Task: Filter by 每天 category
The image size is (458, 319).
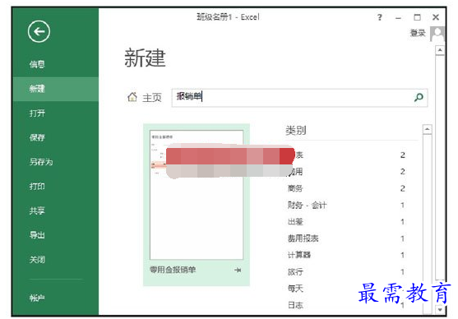Action: point(295,289)
